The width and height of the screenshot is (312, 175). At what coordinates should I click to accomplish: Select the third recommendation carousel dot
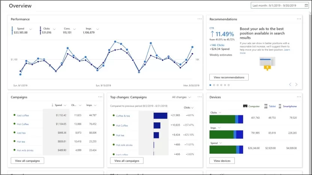click(x=218, y=85)
